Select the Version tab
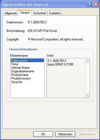 coord(25,13)
